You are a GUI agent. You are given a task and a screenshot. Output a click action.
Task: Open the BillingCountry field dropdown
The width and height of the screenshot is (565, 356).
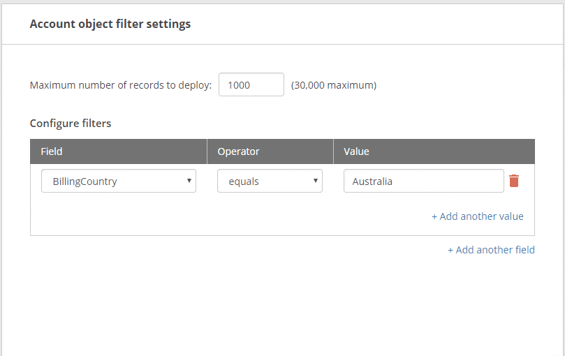pos(118,181)
